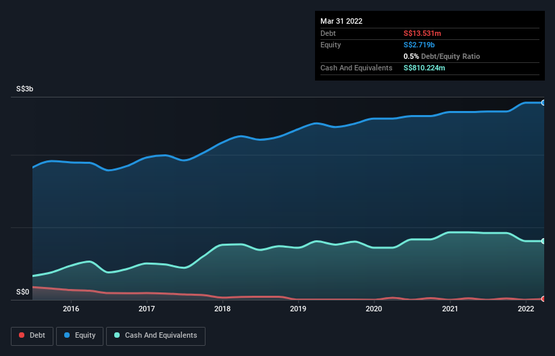Click the 2022 axis label
The height and width of the screenshot is (356, 555).
click(526, 309)
